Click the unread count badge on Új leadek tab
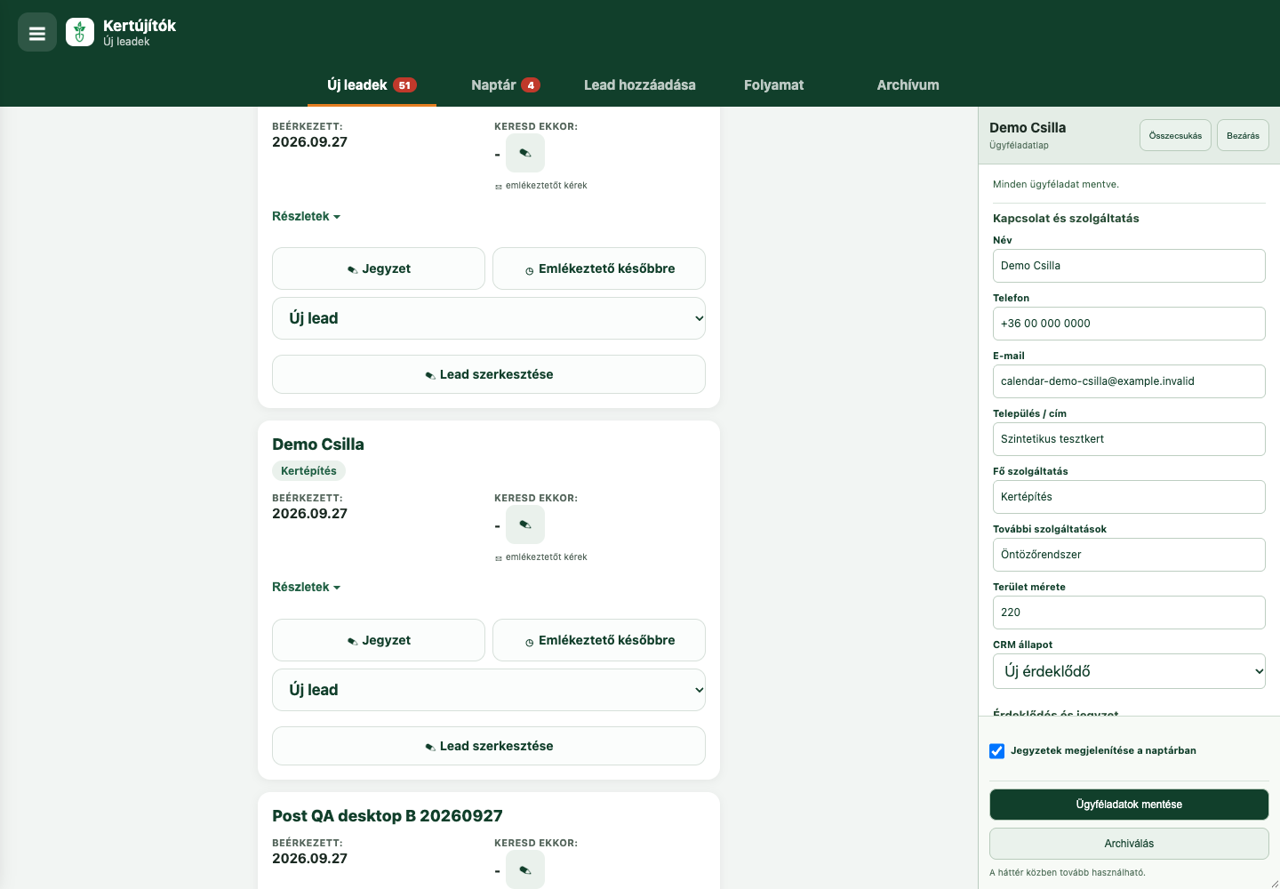This screenshot has width=1280, height=889. click(x=404, y=85)
